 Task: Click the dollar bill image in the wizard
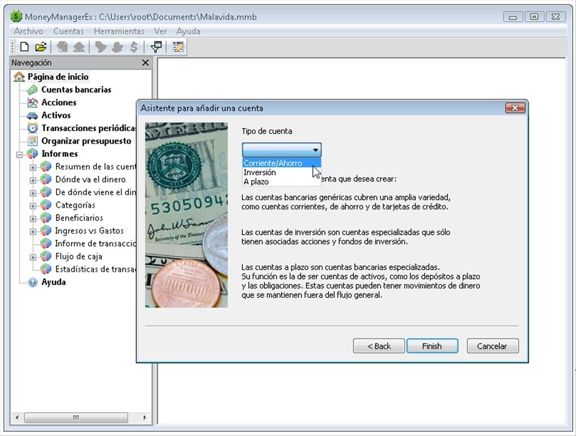coord(186,215)
